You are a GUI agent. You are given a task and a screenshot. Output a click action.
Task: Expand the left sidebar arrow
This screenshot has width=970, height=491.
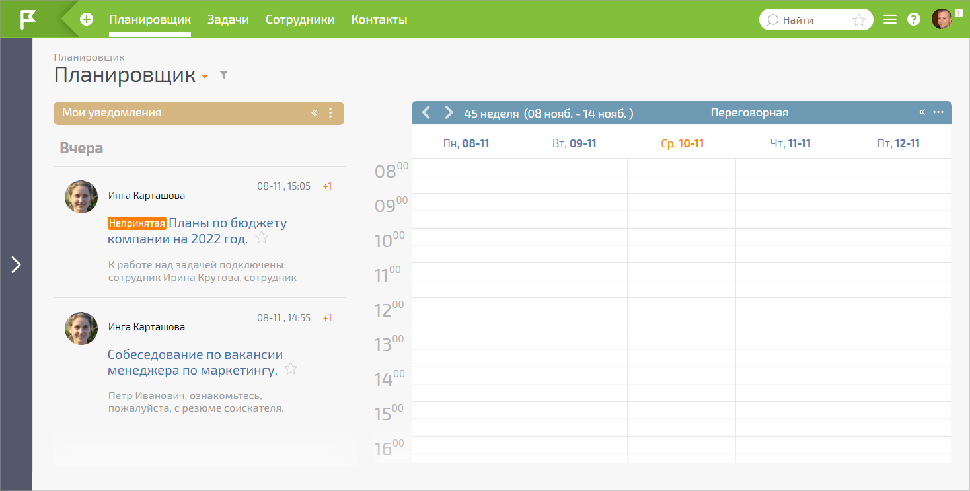pos(16,265)
